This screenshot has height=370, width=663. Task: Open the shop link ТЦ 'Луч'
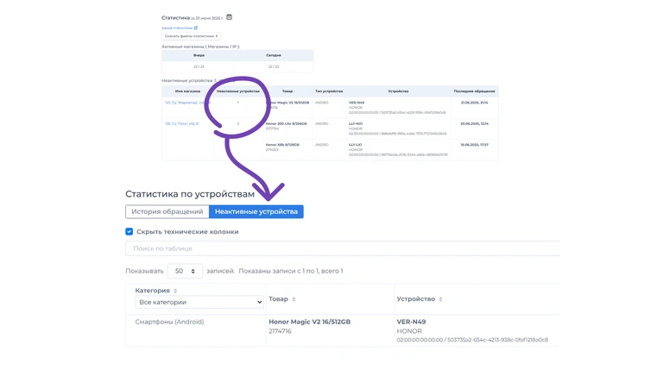[x=181, y=123]
